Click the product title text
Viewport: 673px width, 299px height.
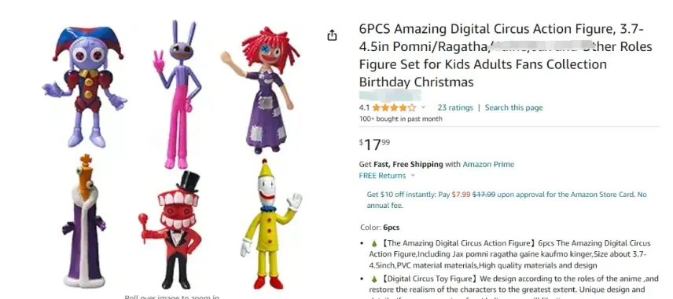point(506,56)
